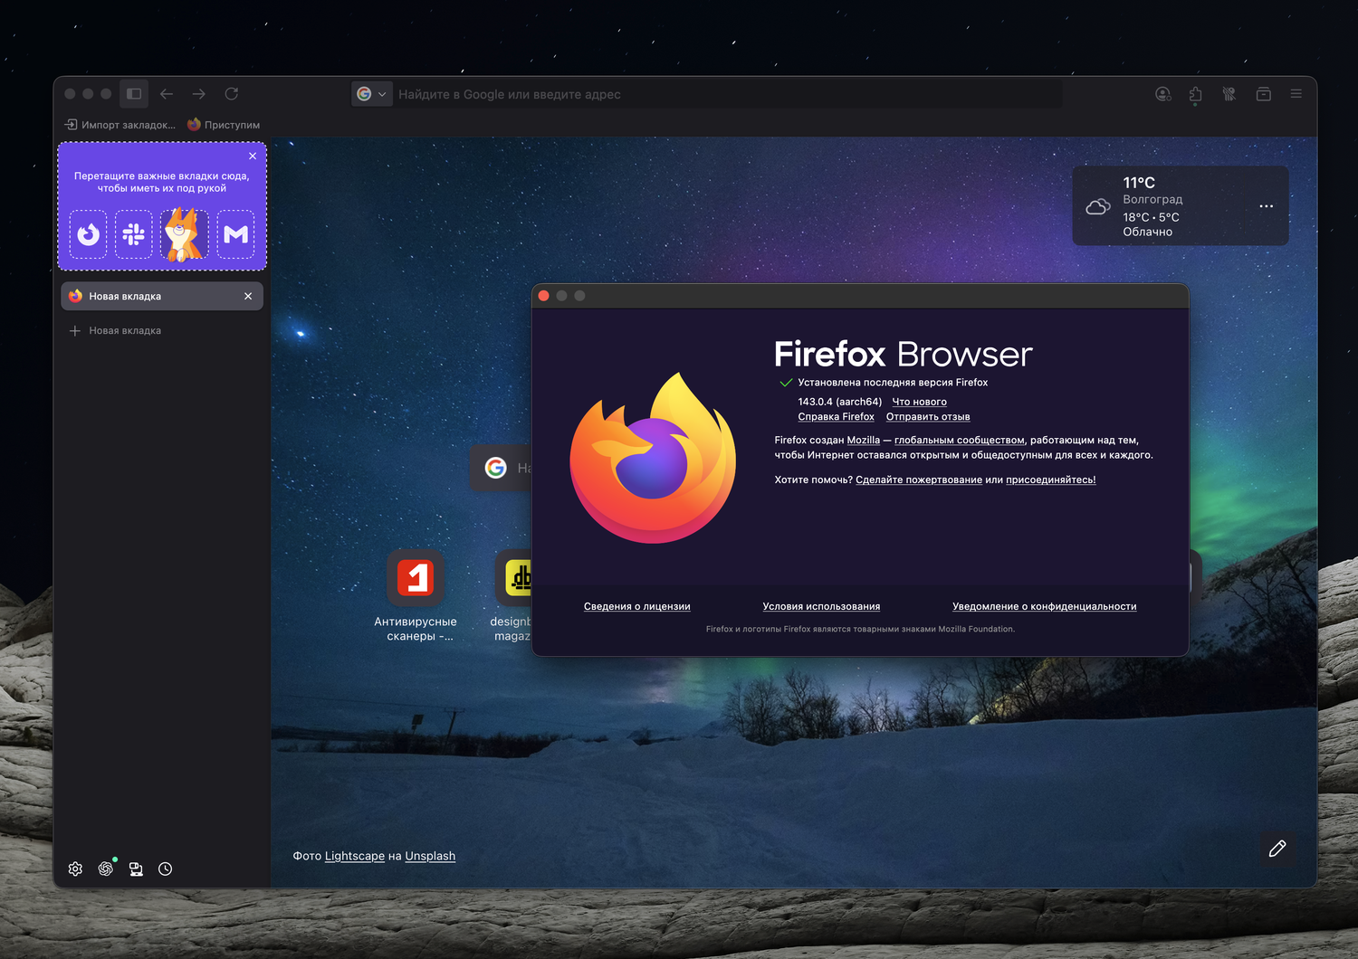The height and width of the screenshot is (959, 1358).
Task: Click the Google logo in the page search box
Action: pos(495,468)
